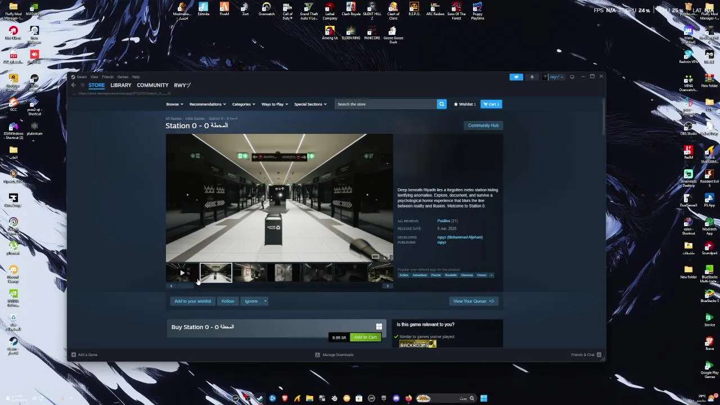
Task: Go back with Steam's back arrow
Action: click(74, 85)
